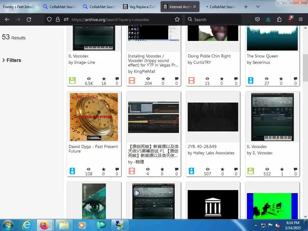
Task: Open the downloads panel arrow icon
Action: 268,19
